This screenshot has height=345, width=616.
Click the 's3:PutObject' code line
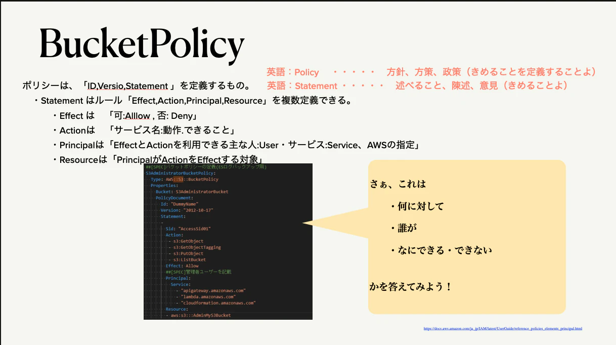tap(186, 253)
